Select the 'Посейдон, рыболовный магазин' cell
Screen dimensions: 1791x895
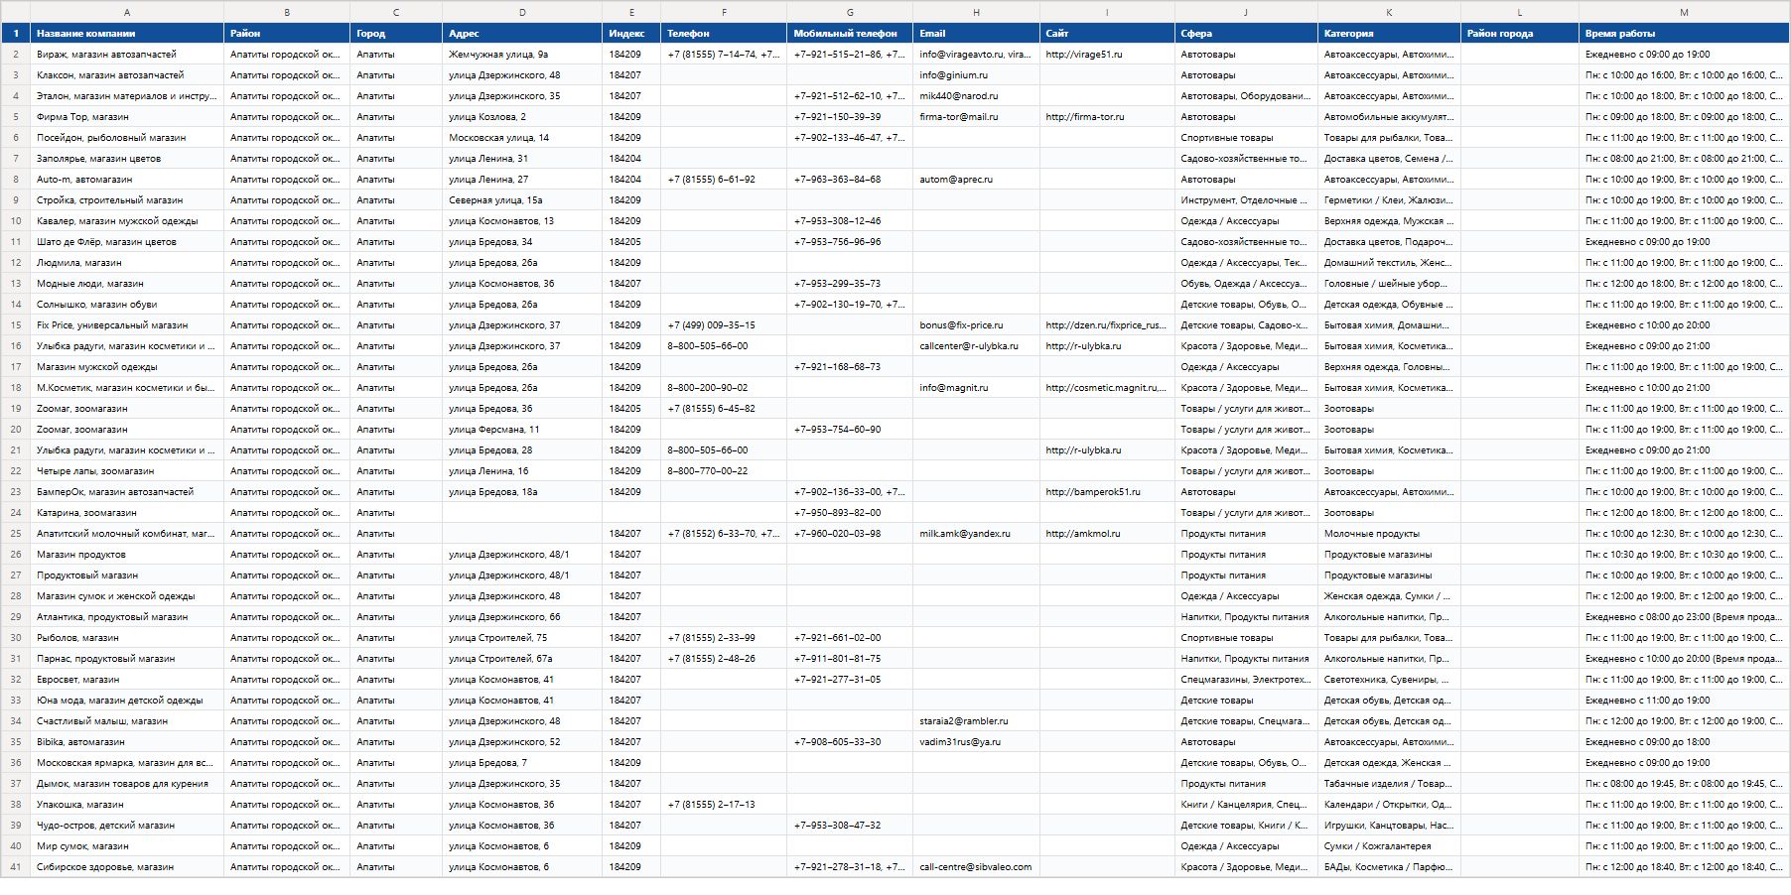tap(127, 138)
